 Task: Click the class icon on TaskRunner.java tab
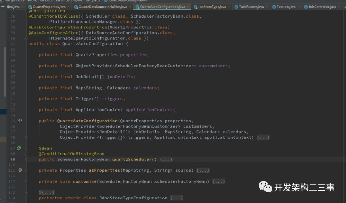click(x=236, y=7)
